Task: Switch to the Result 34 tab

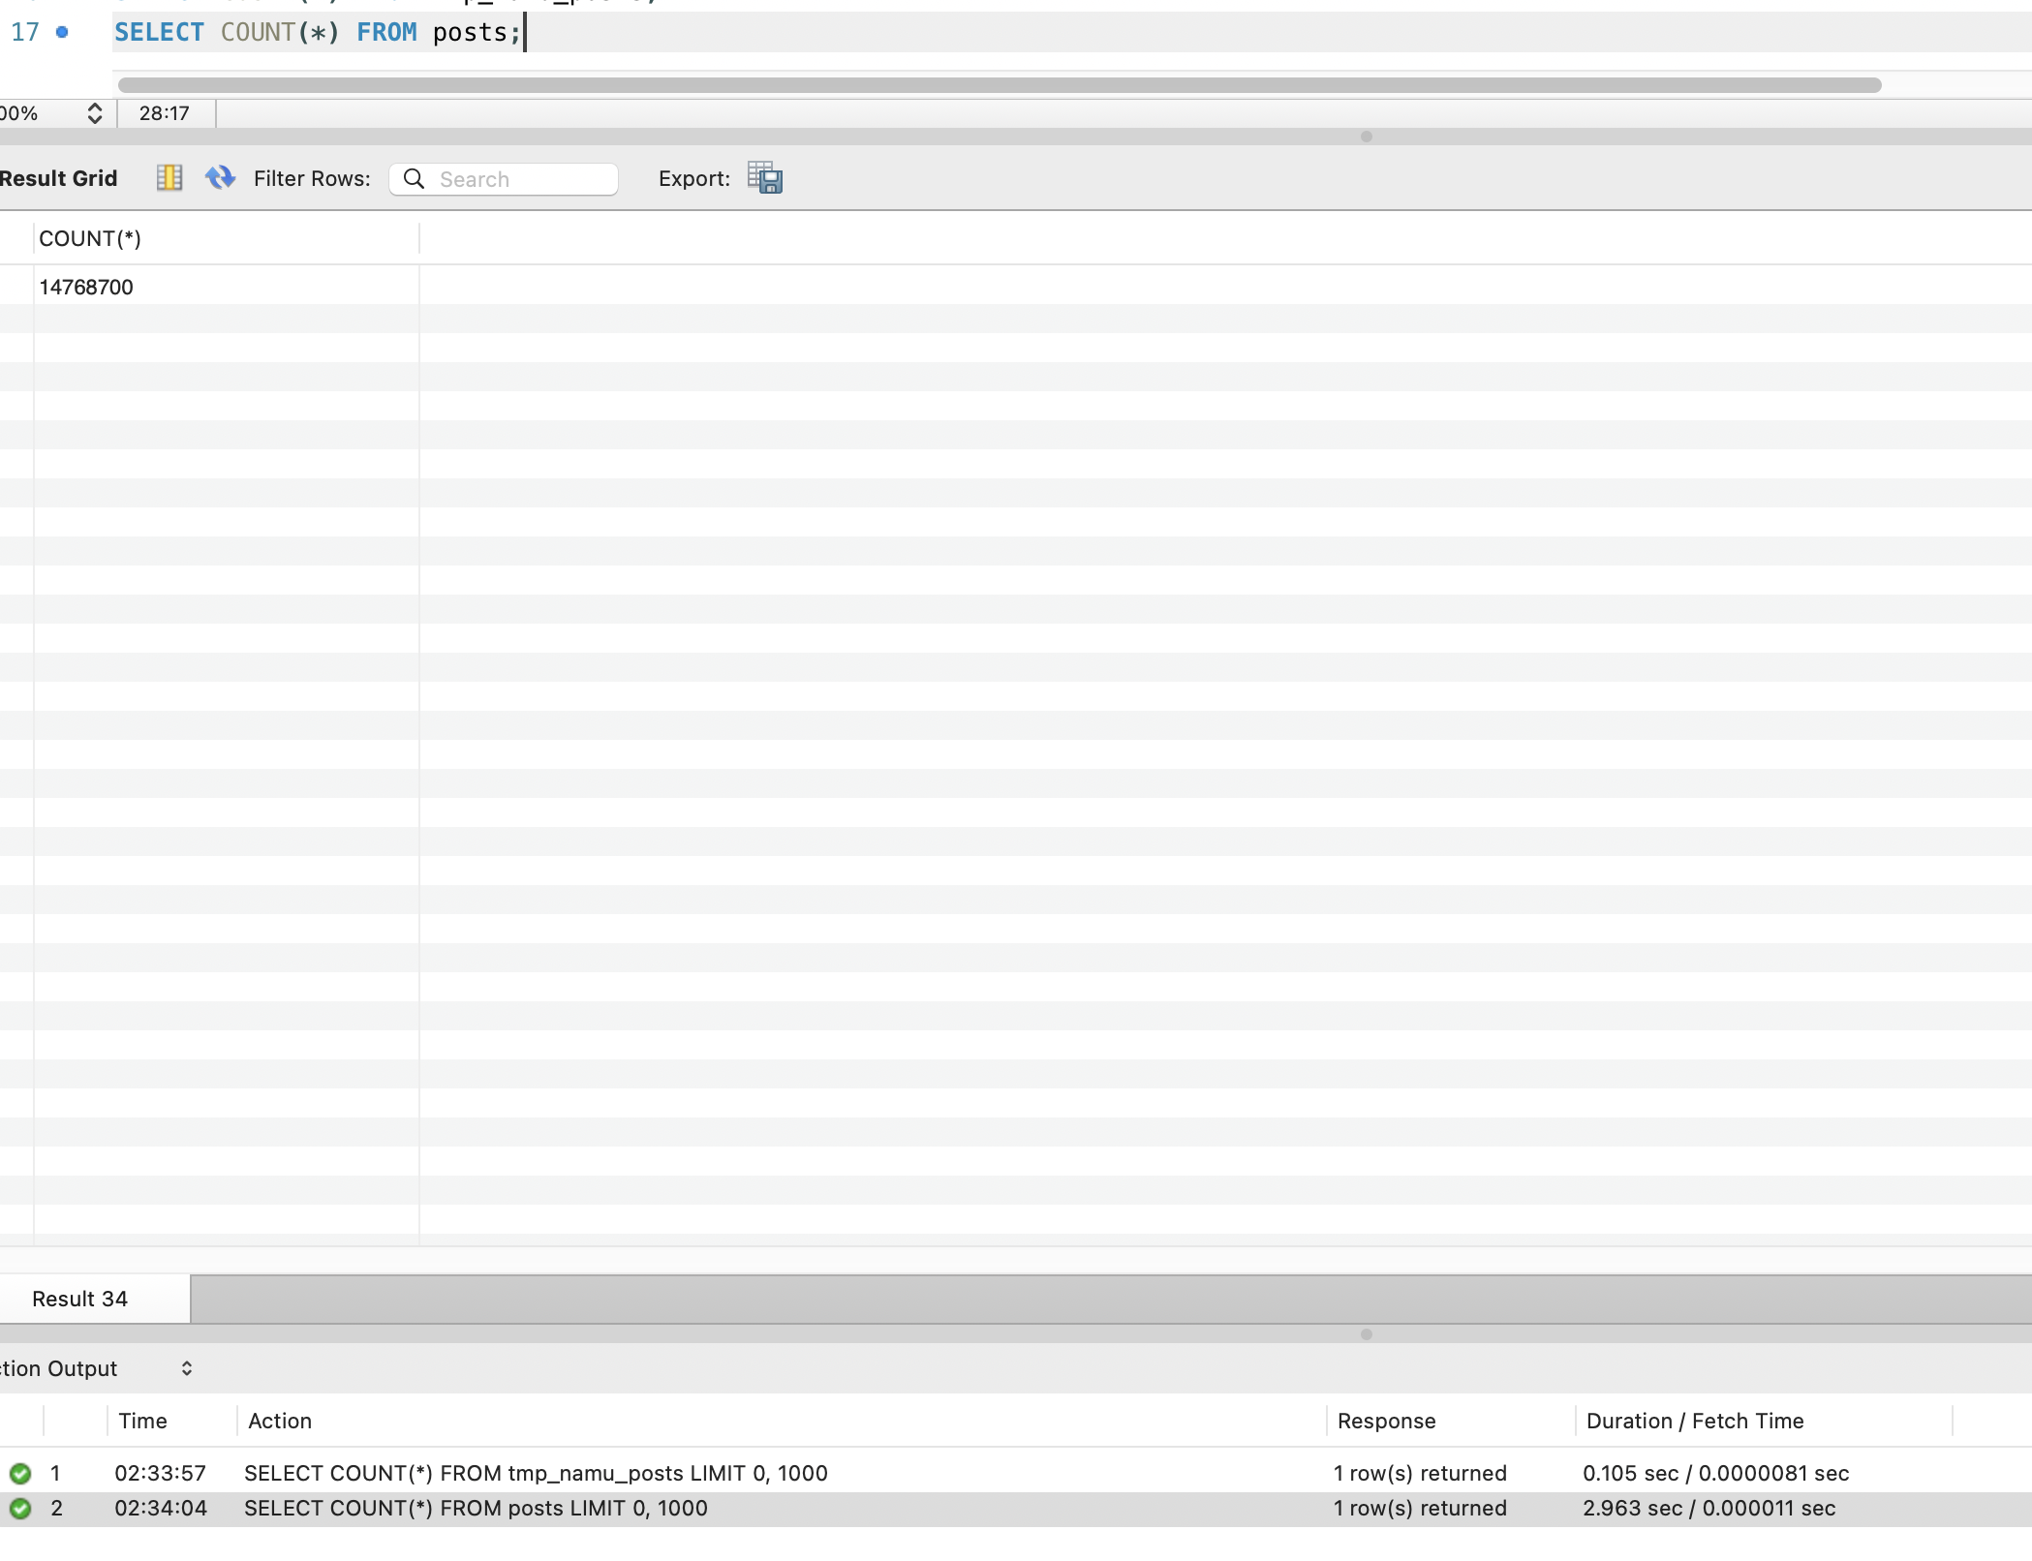Action: (80, 1300)
